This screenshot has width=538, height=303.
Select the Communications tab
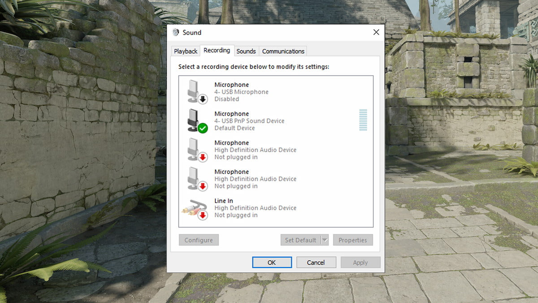pos(283,51)
